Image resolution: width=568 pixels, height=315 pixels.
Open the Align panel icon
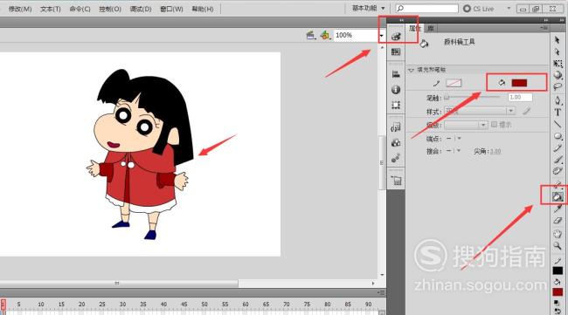396,74
